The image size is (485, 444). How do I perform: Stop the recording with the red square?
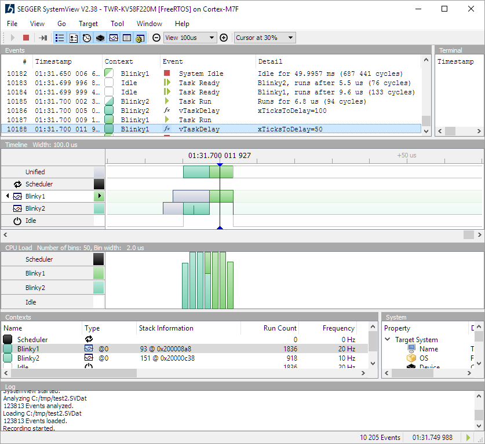click(x=26, y=38)
